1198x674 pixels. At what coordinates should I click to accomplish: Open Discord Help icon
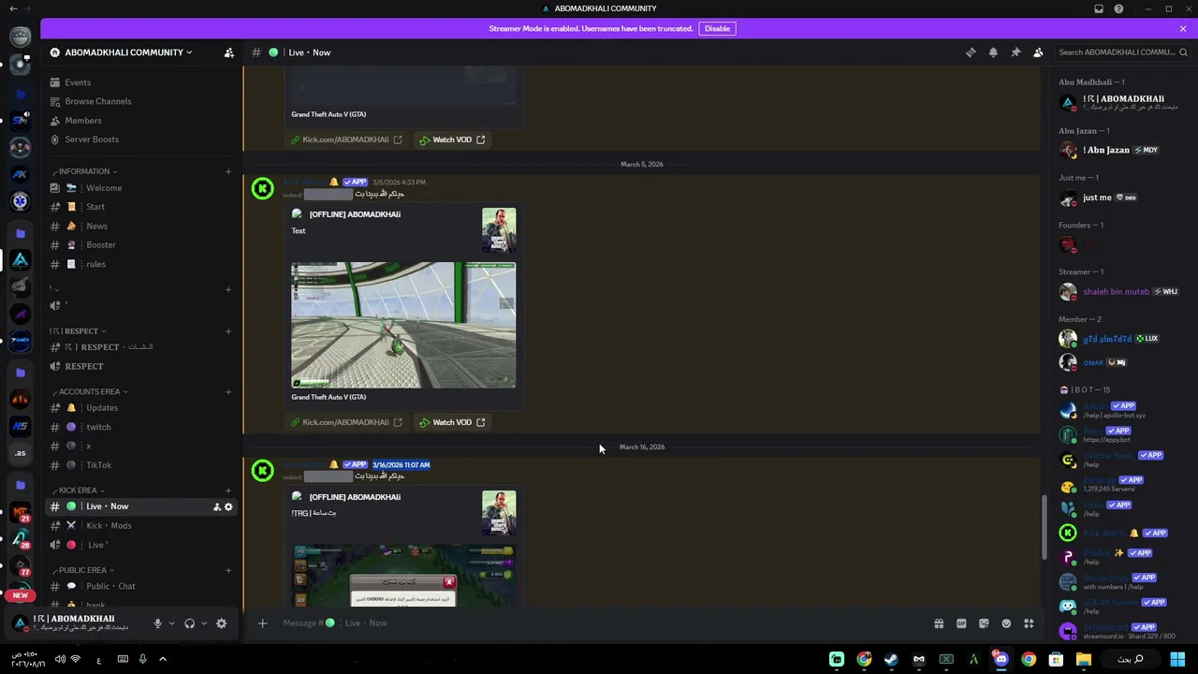[1118, 9]
